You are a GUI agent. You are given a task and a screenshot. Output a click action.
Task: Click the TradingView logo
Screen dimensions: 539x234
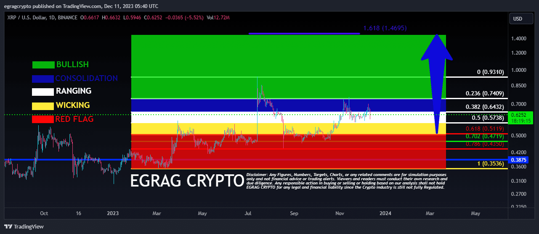pyautogui.click(x=24, y=227)
